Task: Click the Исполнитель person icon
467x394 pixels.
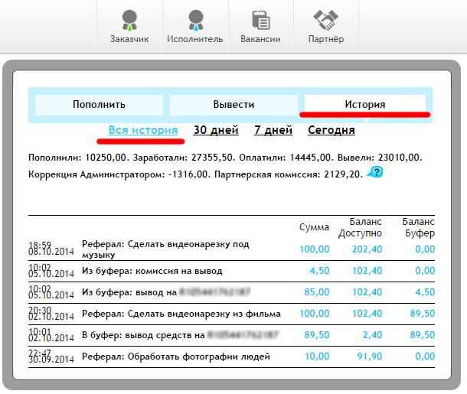Action: [196, 20]
